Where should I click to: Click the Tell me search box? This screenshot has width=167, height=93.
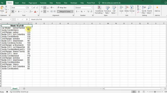point(111,3)
